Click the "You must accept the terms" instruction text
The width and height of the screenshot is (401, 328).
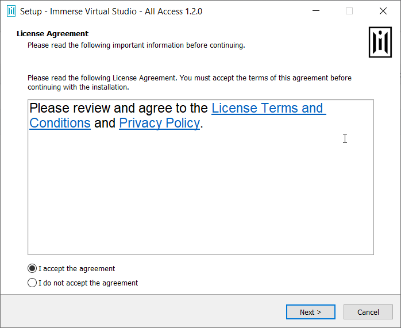(x=225, y=78)
